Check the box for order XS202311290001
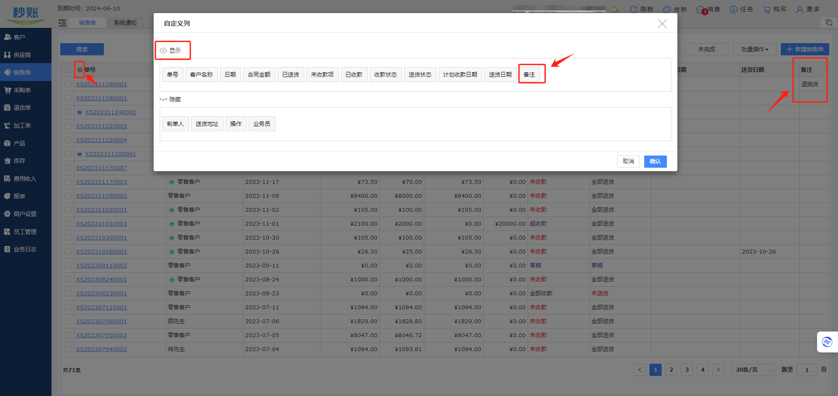This screenshot has height=396, width=838. [68, 84]
